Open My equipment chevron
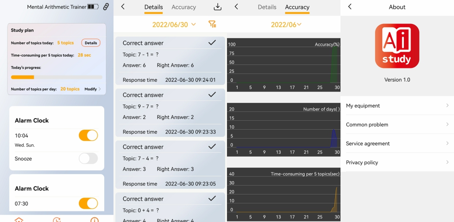Screen dimensions: 454x222 click(447, 106)
